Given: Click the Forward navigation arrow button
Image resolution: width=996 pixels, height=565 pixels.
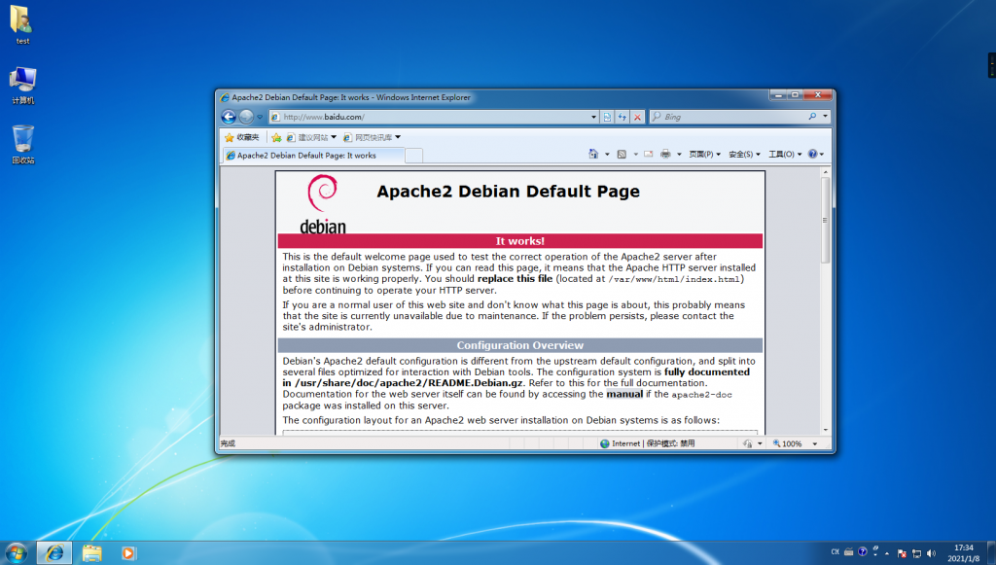Looking at the screenshot, I should point(246,117).
